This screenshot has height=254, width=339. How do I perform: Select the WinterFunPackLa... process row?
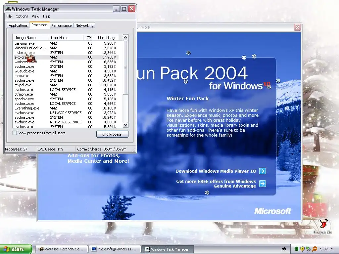coord(66,48)
